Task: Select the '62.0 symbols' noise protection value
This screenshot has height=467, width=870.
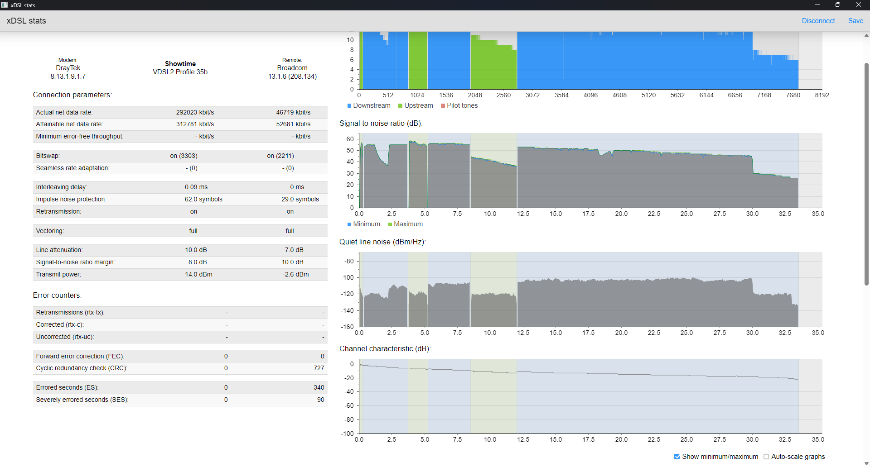Action: (203, 199)
